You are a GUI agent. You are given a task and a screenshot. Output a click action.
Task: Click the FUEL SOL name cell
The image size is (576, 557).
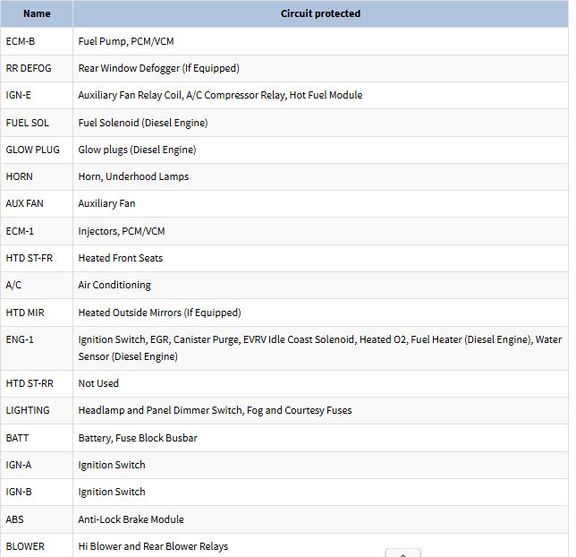(28, 123)
